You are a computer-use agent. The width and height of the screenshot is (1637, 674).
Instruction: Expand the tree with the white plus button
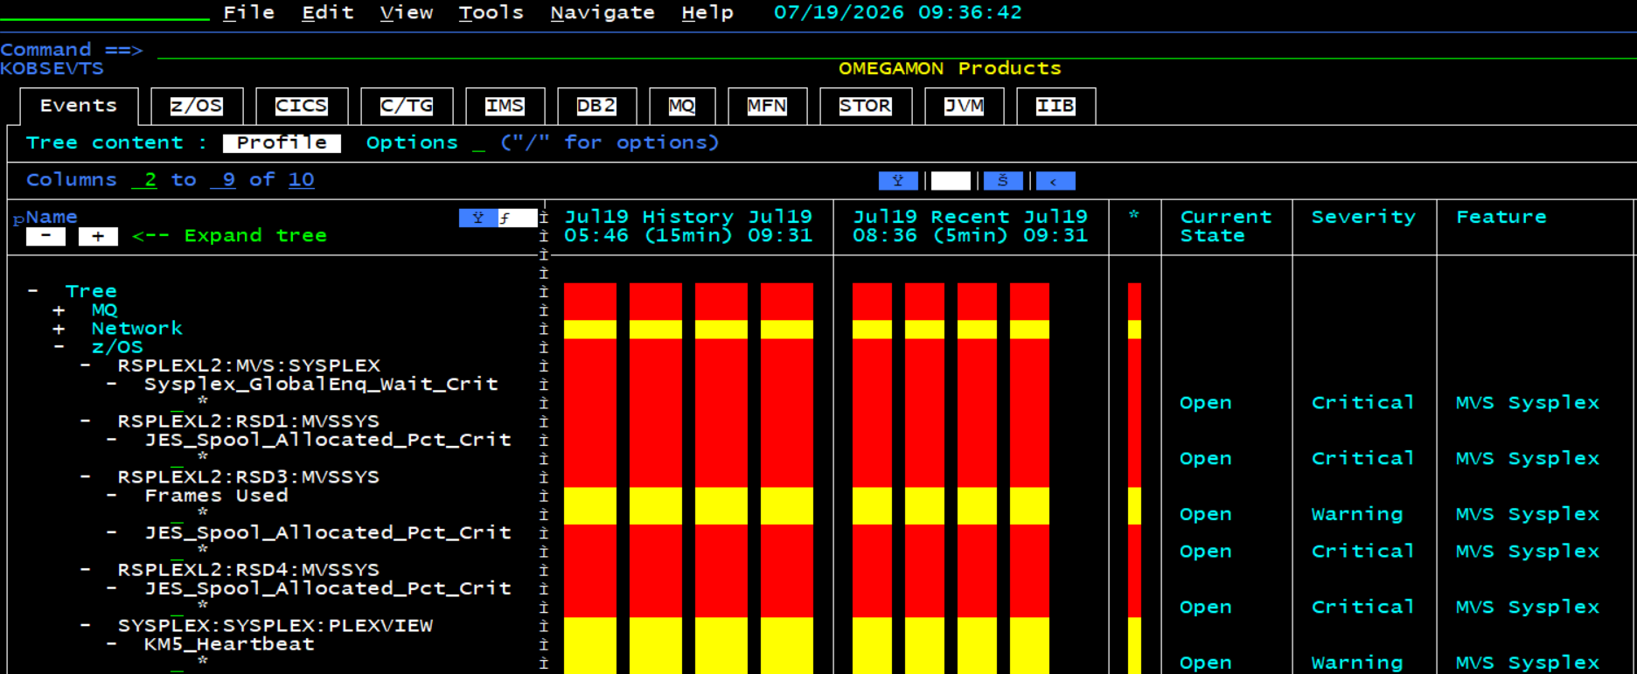[98, 236]
